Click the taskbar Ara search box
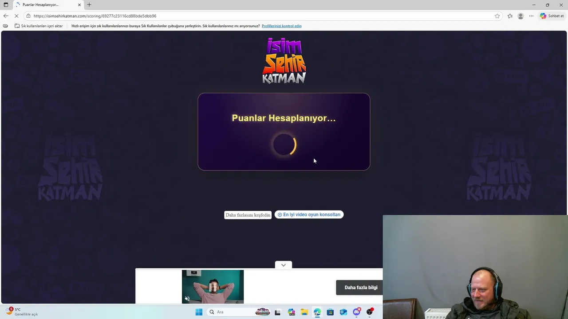Screen dimensions: 568x319 [x=239, y=312]
